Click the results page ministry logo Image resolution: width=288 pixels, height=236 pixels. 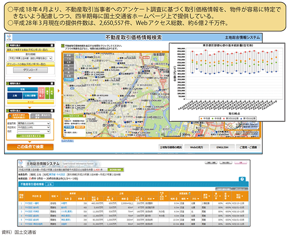coord(20,163)
